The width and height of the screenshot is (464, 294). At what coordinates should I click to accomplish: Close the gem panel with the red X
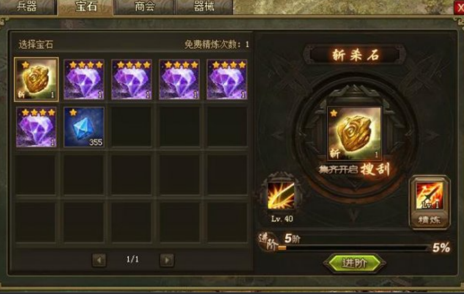click(459, 8)
